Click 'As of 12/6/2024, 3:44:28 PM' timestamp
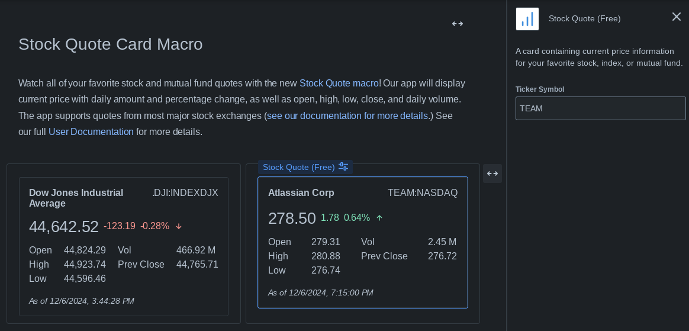This screenshot has height=331, width=689. (81, 301)
